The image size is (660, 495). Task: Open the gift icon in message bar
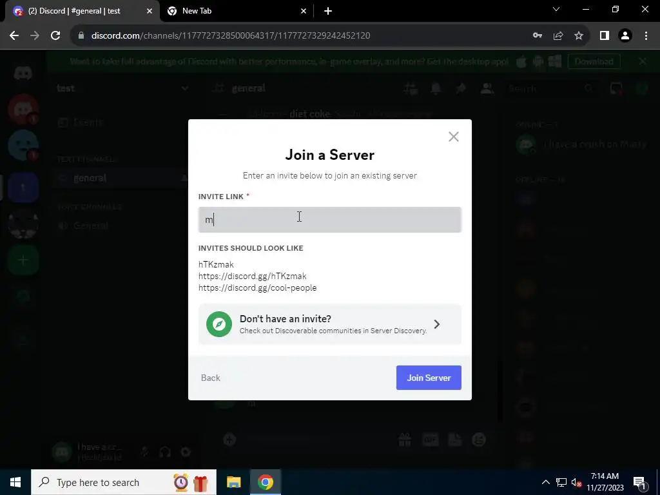click(x=405, y=440)
